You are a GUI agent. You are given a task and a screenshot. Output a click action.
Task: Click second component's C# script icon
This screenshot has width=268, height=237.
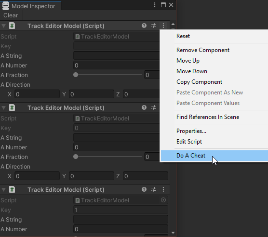point(12,108)
